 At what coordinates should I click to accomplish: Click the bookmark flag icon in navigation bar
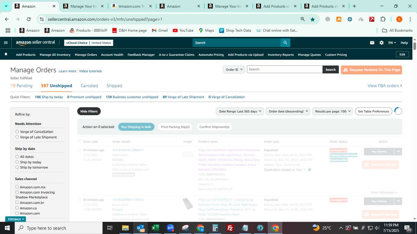coord(6,55)
